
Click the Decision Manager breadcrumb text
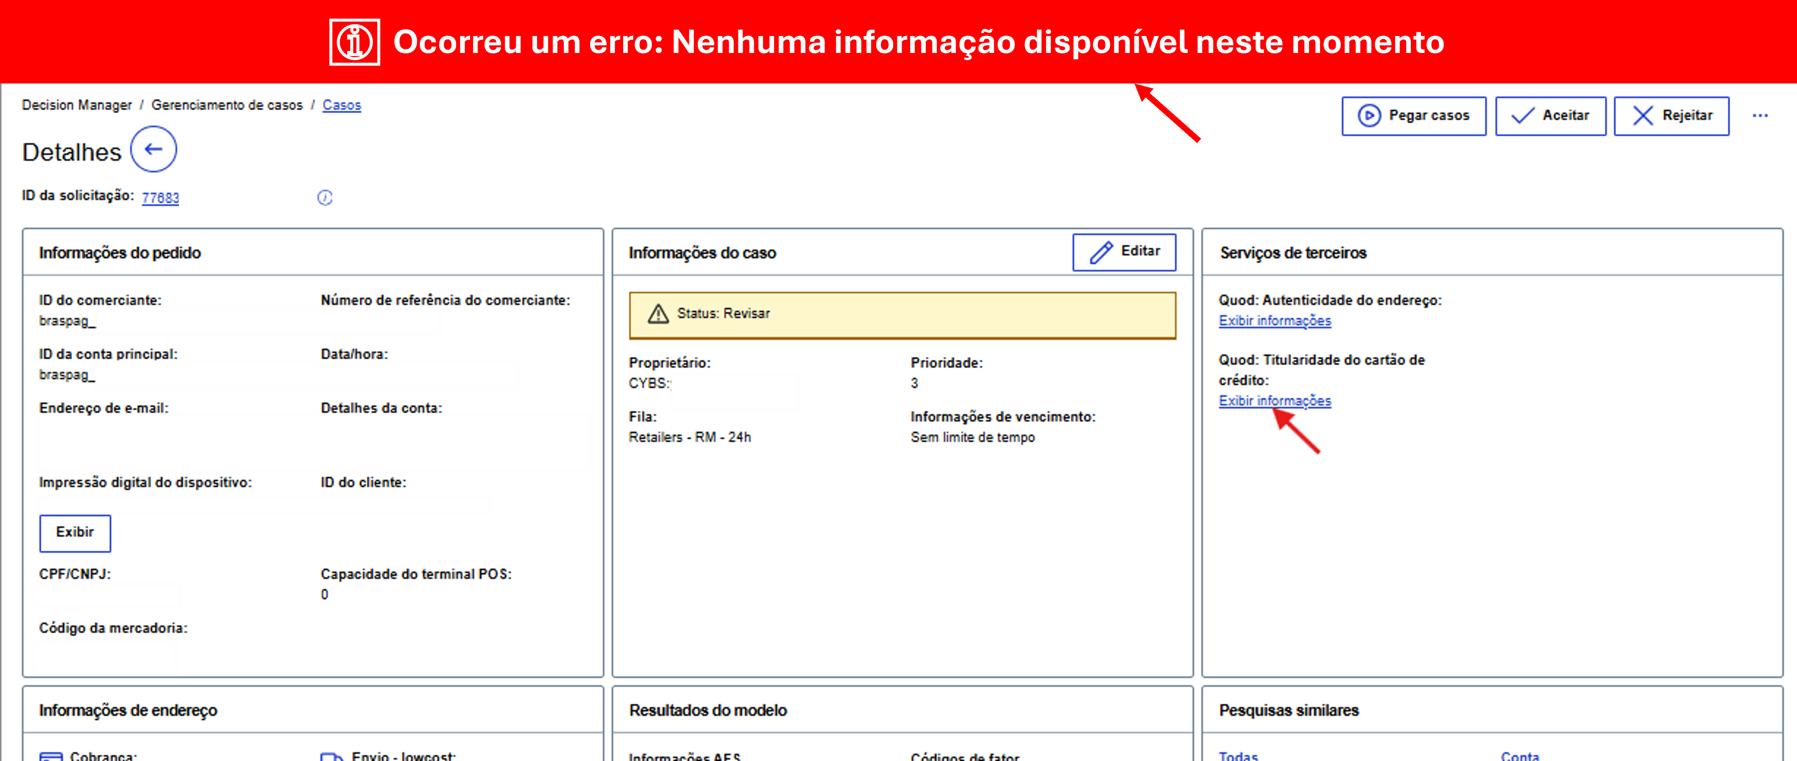(x=77, y=106)
